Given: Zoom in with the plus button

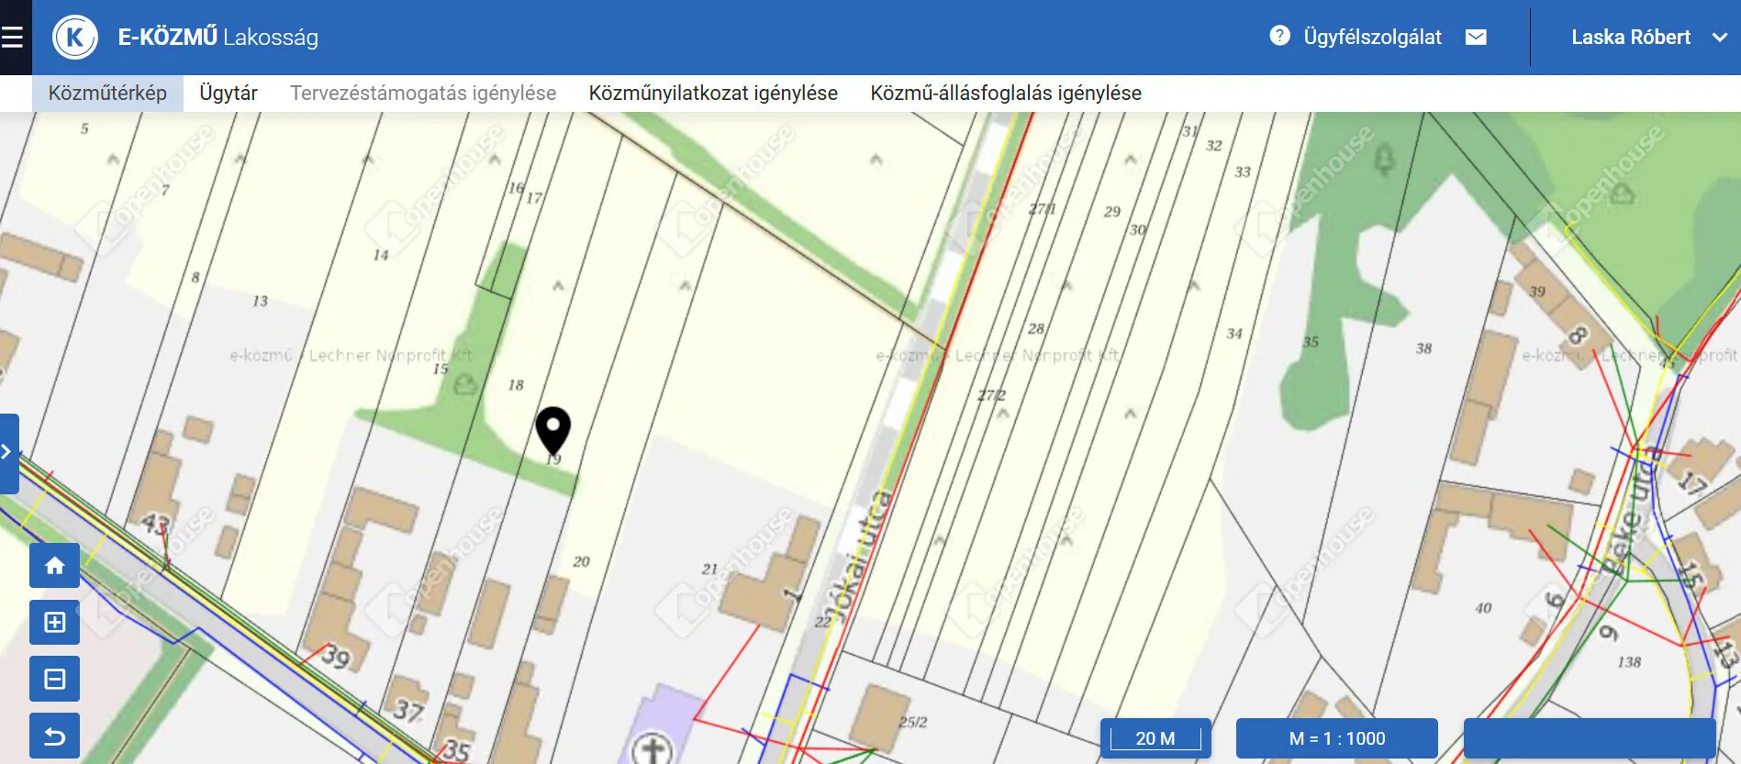Looking at the screenshot, I should click(54, 623).
